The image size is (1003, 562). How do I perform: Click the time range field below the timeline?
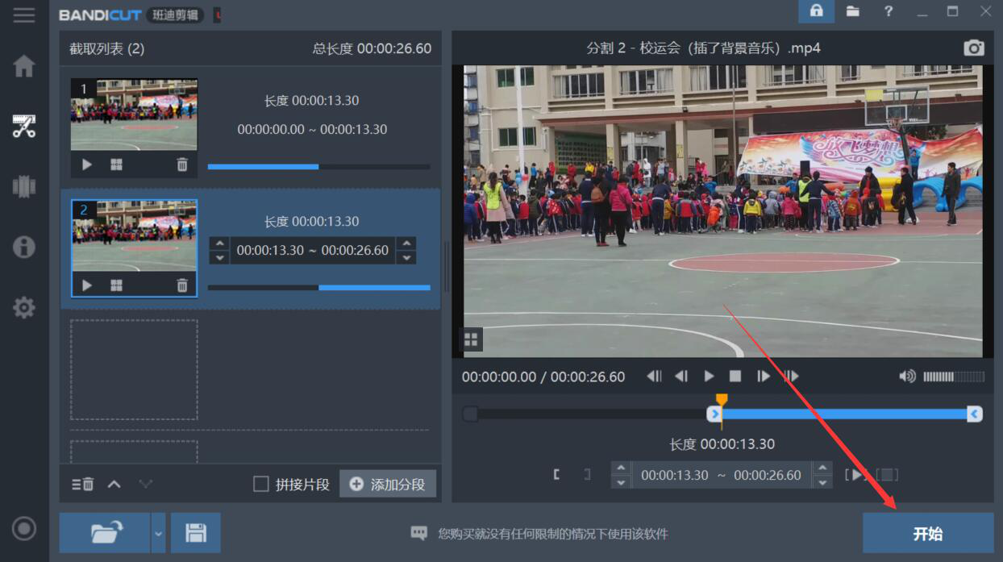(722, 475)
